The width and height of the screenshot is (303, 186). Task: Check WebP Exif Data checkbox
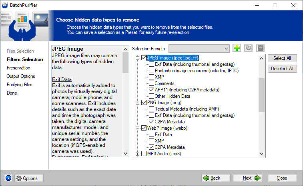click(x=151, y=135)
